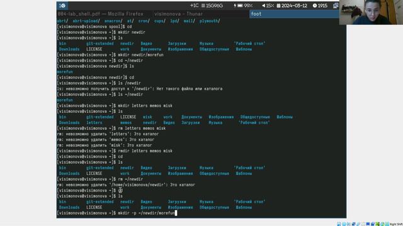Switch to workspace 1 in the bar

coord(62,6)
